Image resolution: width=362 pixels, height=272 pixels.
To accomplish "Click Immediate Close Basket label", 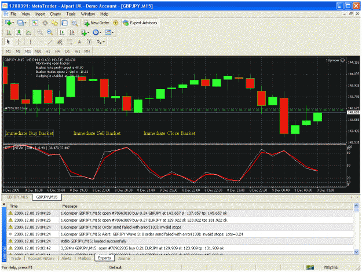I will (x=169, y=133).
